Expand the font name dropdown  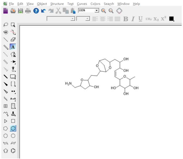pyautogui.click(x=73, y=19)
